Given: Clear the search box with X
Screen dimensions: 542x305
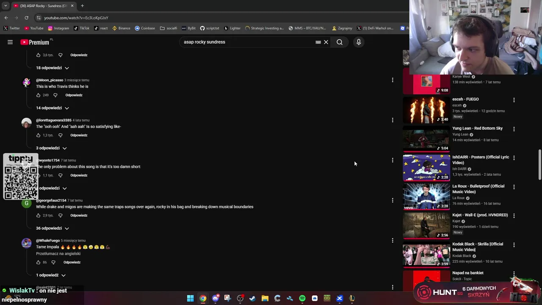Looking at the screenshot, I should (x=326, y=42).
